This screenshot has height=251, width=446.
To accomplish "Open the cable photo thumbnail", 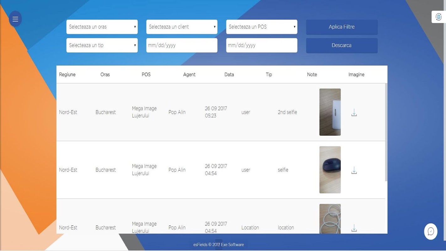I will [x=330, y=219].
